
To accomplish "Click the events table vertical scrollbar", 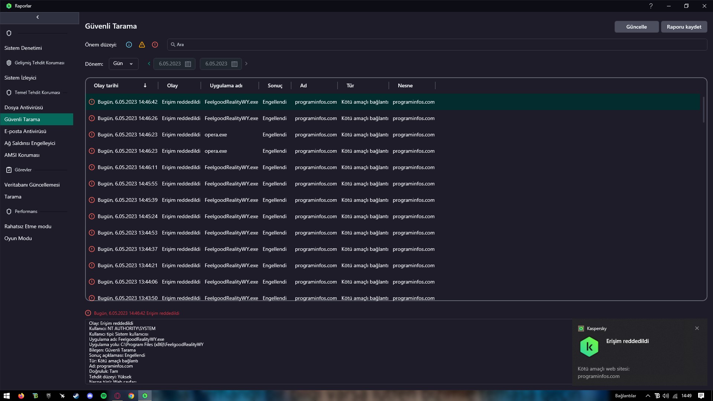I will click(703, 110).
